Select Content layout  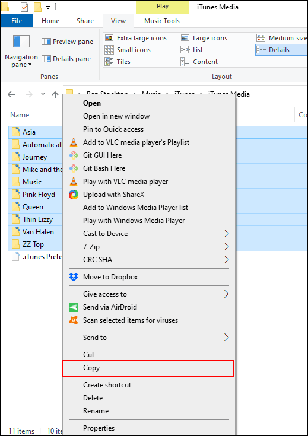pyautogui.click(x=199, y=62)
